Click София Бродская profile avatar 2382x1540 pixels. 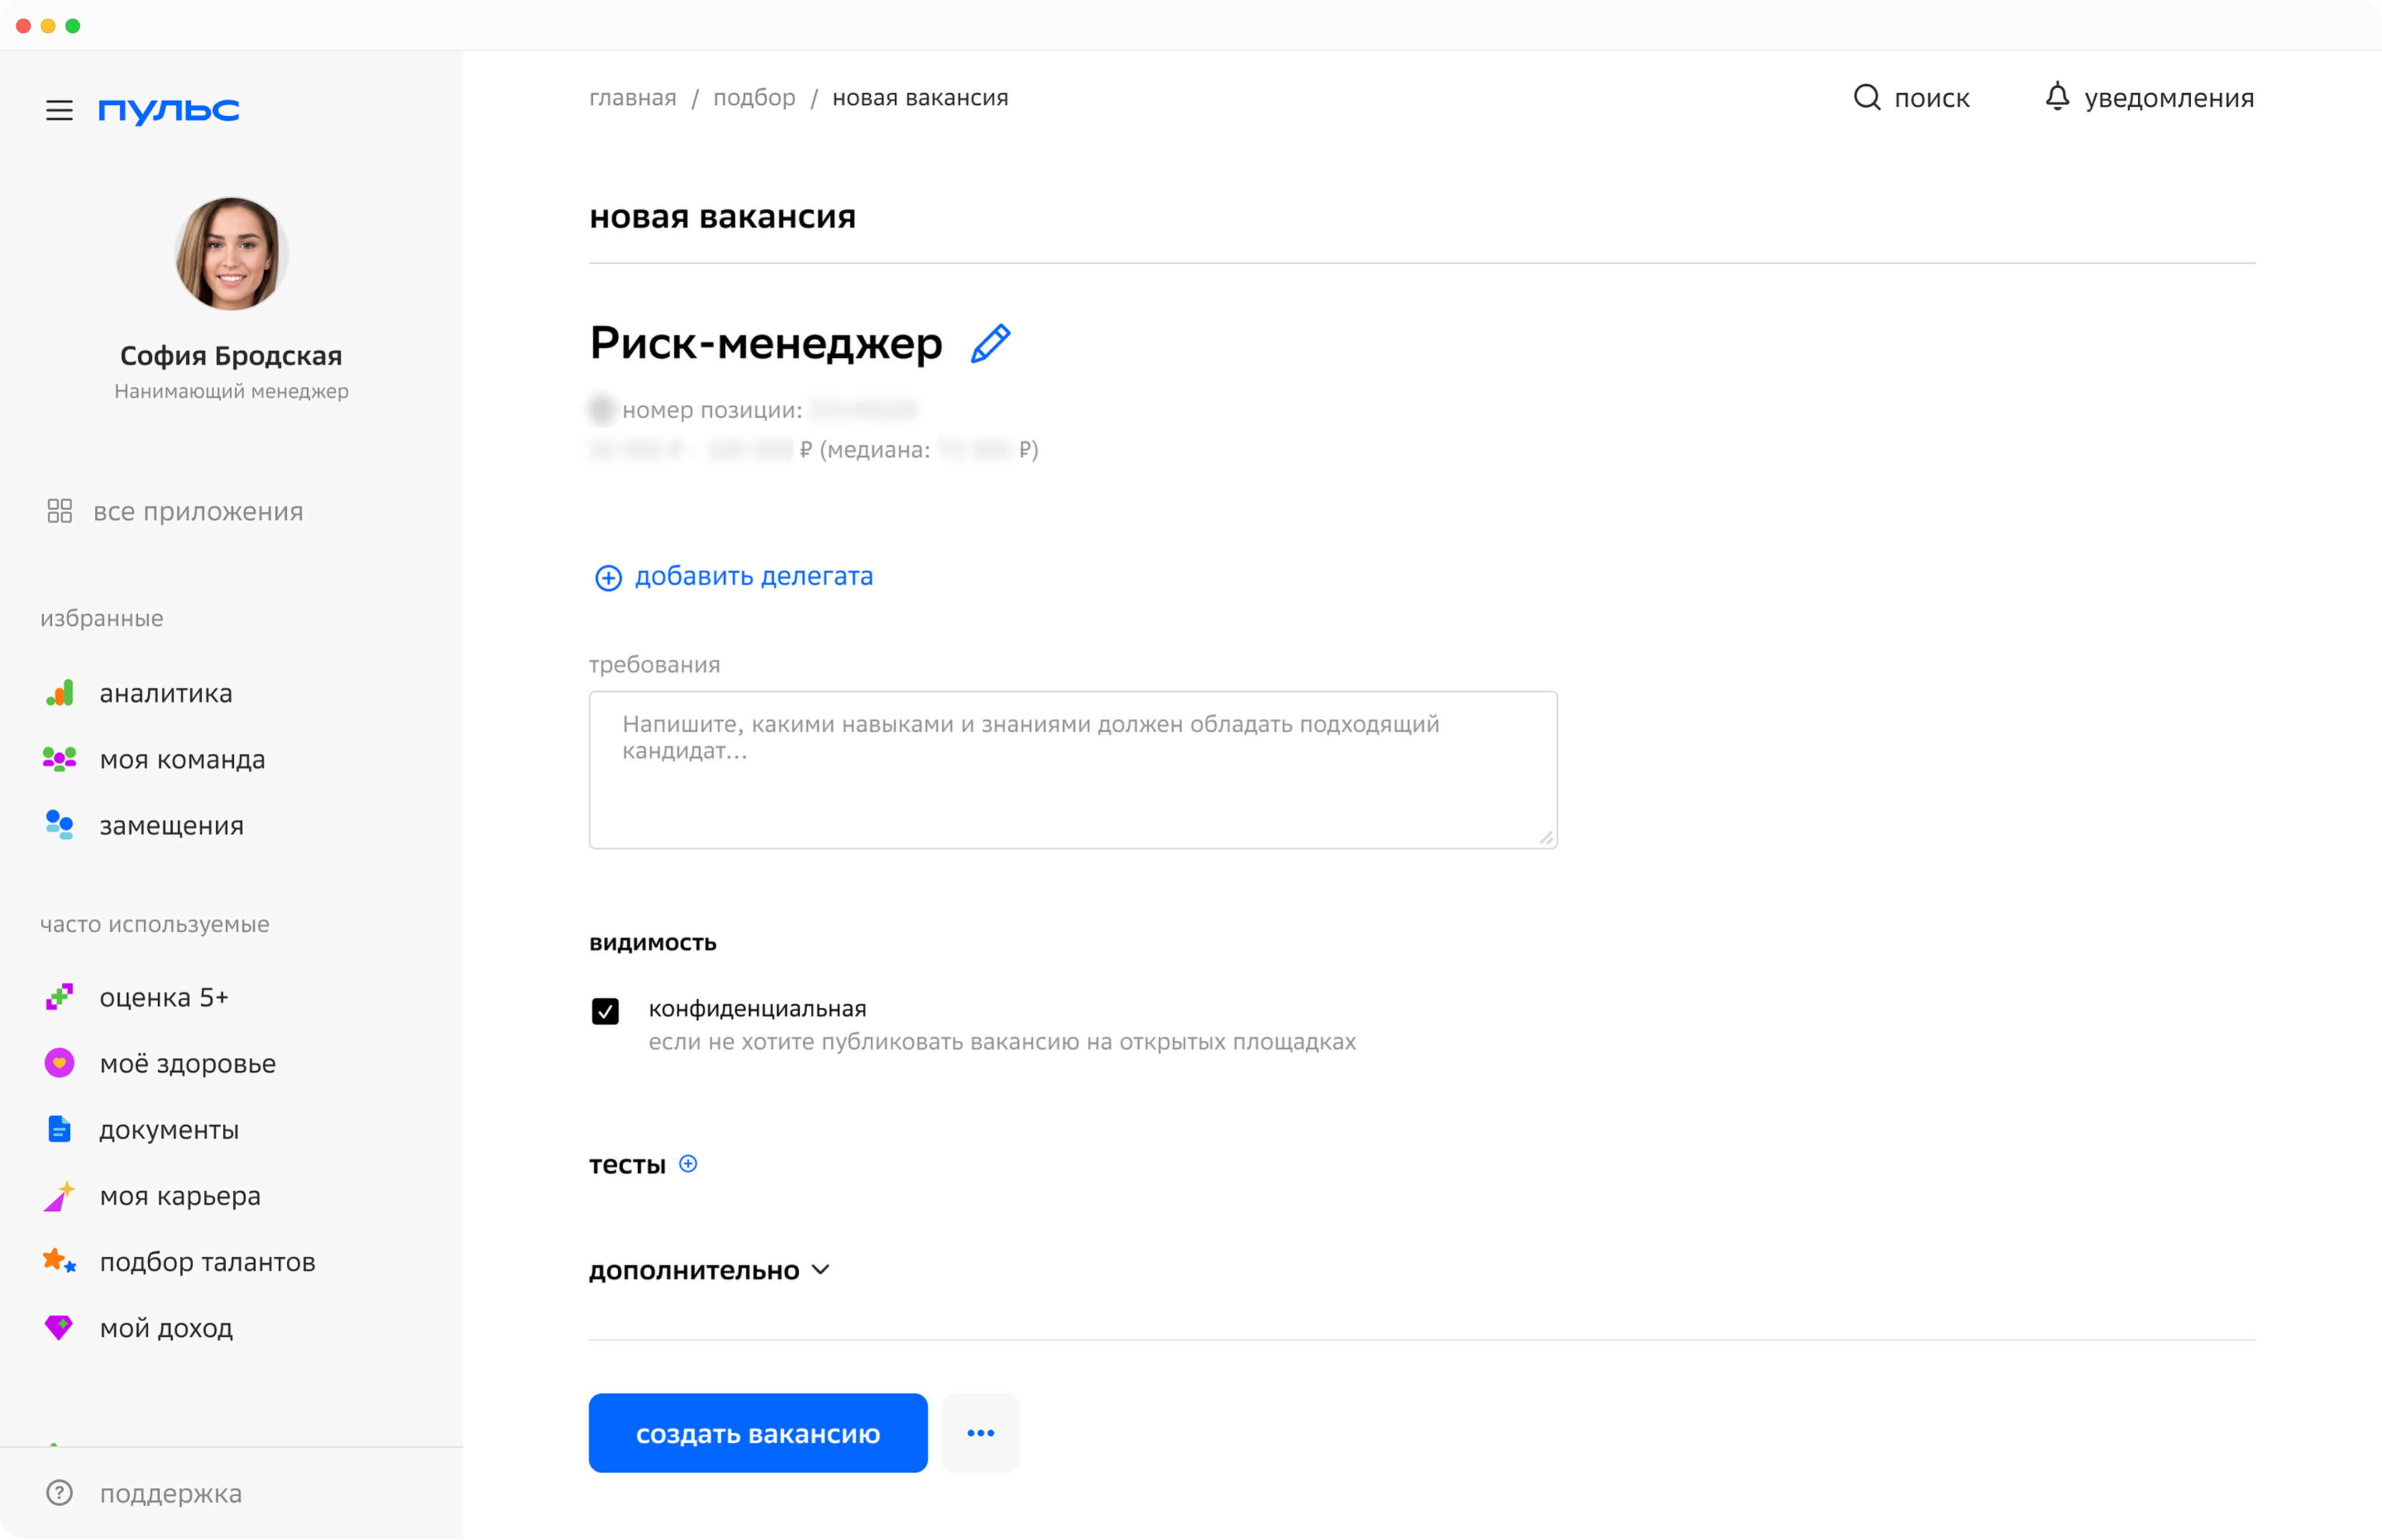[231, 254]
